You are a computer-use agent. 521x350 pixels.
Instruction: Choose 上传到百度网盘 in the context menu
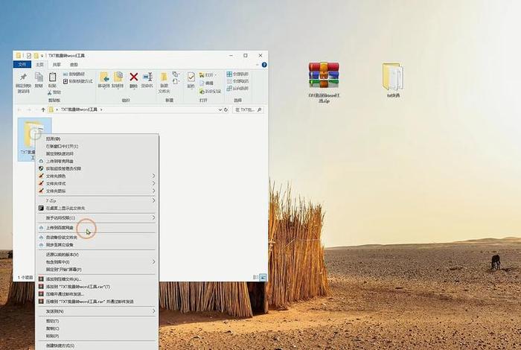point(97,228)
